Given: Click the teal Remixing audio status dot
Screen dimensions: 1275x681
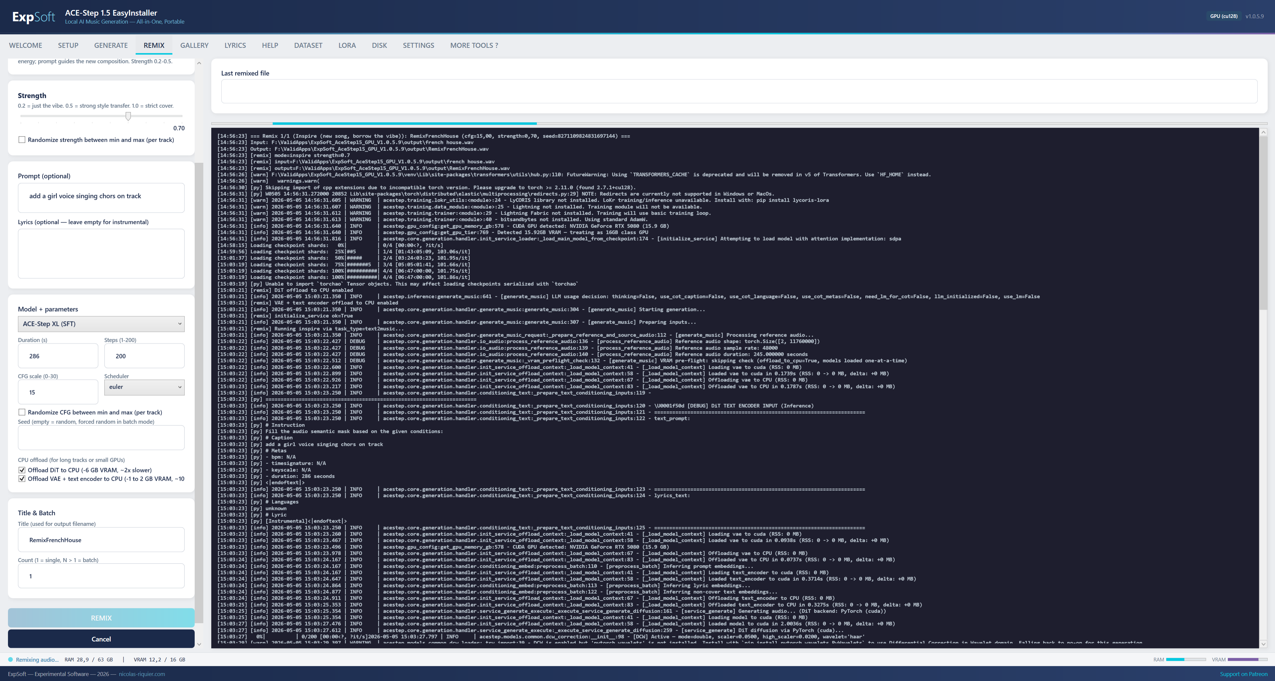Looking at the screenshot, I should (x=10, y=659).
